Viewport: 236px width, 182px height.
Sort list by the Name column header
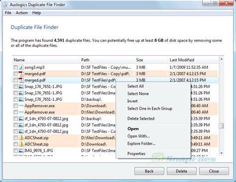[x=45, y=60]
